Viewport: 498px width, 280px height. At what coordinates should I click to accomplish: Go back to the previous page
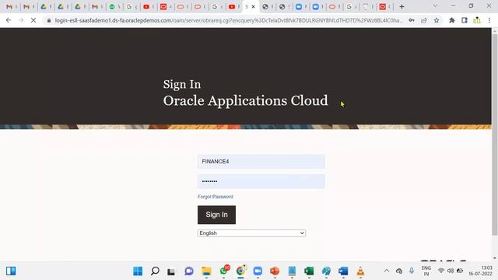pos(9,20)
